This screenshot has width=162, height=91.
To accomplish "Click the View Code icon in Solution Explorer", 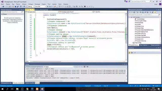I will [150, 12].
